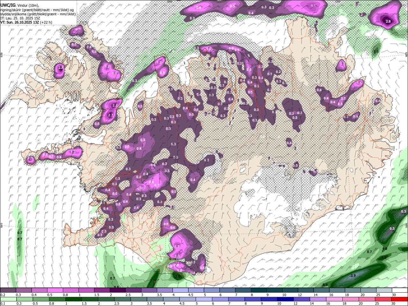Viewport: 408px width, 306px height.
Task: Click the '3.5' label in lower legend row
Action: pyautogui.click(x=149, y=303)
